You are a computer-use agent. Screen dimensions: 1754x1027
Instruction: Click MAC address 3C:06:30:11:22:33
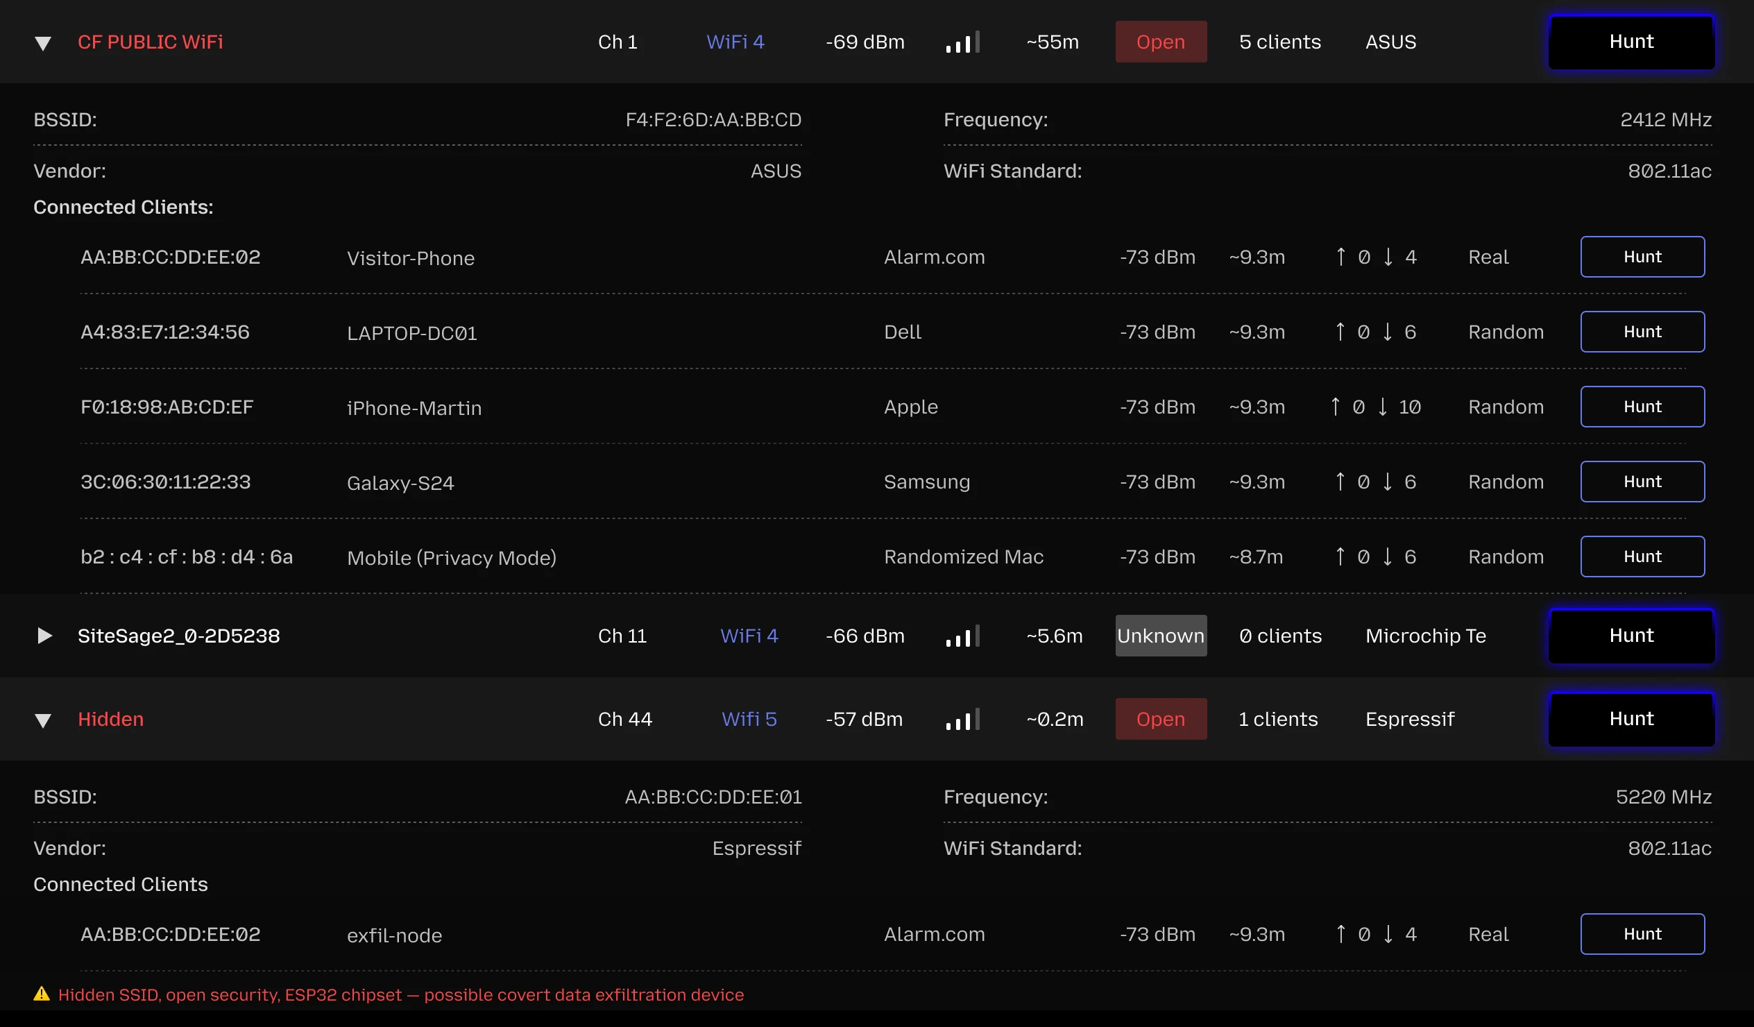click(x=166, y=481)
